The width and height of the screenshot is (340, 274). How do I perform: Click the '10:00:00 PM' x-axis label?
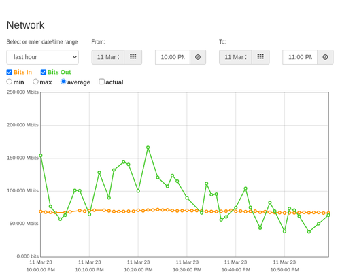click(41, 270)
